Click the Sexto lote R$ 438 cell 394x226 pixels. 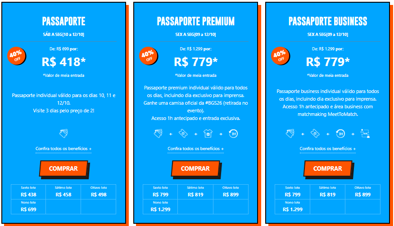point(28,192)
